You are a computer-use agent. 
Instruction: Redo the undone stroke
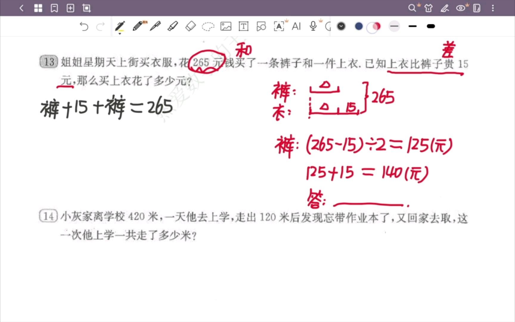coord(100,27)
